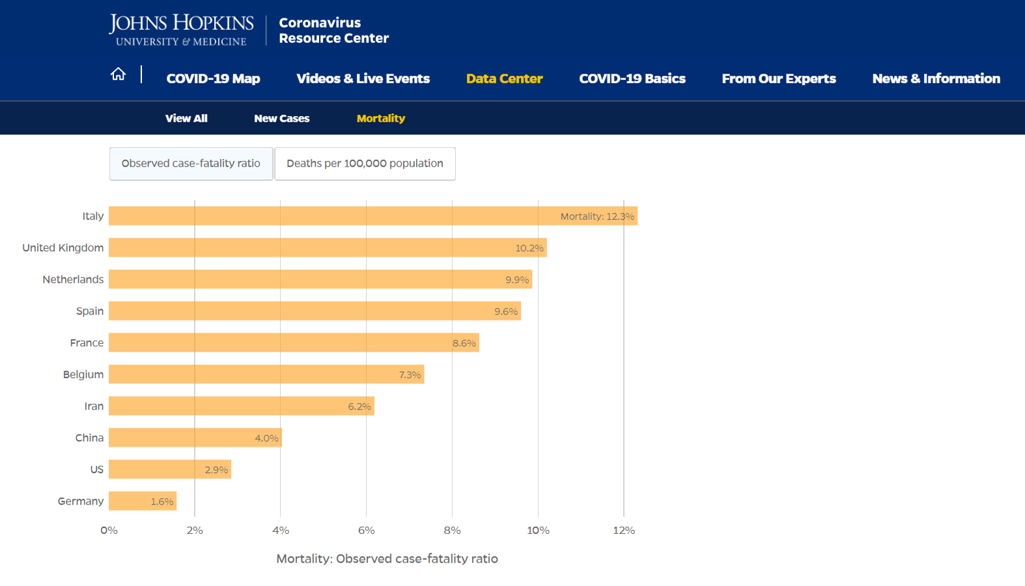
Task: Navigate to From Our Experts
Action: (x=779, y=79)
